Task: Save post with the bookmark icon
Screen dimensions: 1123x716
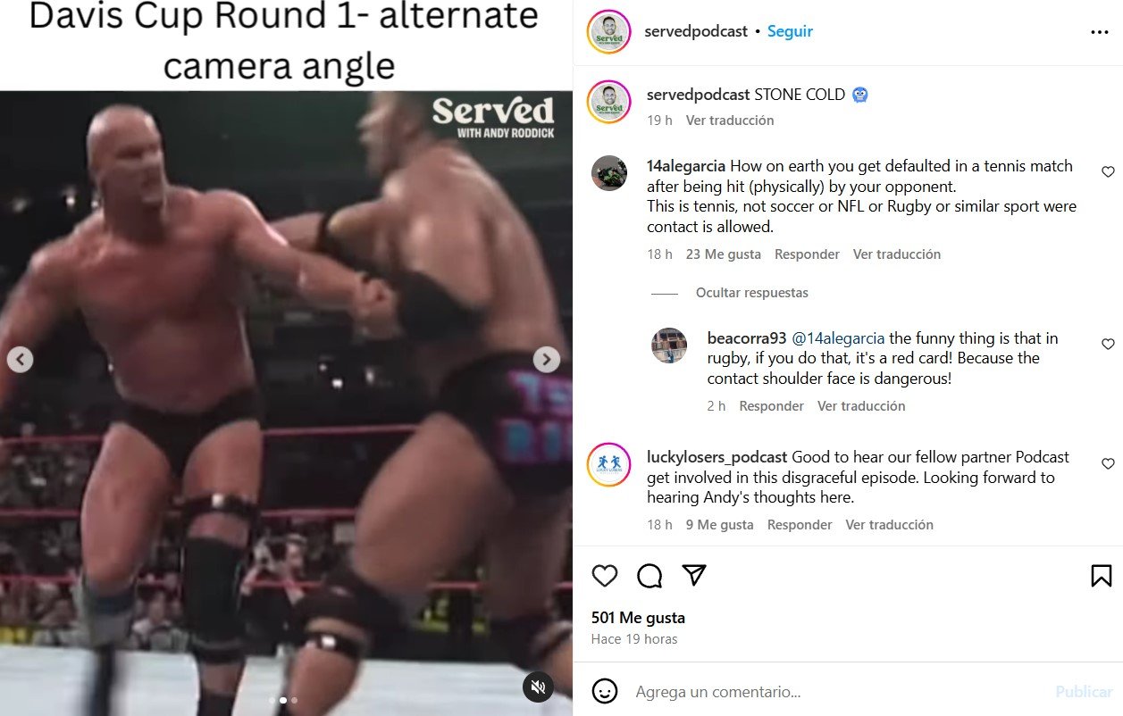Action: tap(1101, 576)
